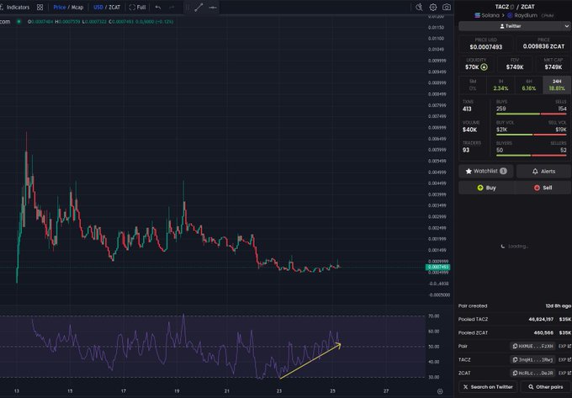
Task: Add pair to Watchlist
Action: 486,171
